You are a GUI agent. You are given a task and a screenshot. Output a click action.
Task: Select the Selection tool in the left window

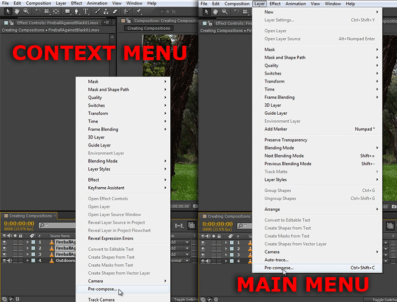[x=8, y=11]
